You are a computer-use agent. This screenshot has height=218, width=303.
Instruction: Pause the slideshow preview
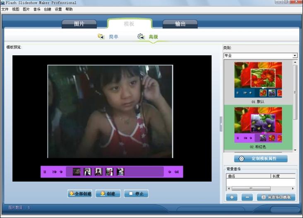(x=45, y=172)
